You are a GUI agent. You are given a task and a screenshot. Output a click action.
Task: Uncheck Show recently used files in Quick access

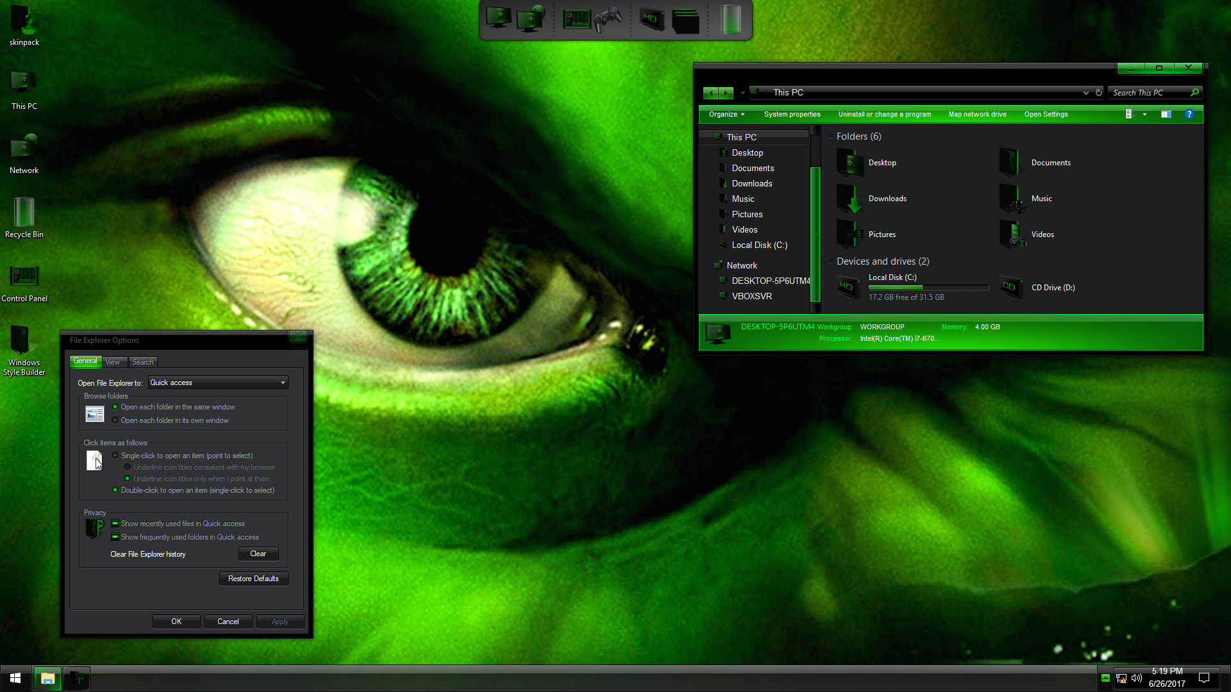click(115, 523)
